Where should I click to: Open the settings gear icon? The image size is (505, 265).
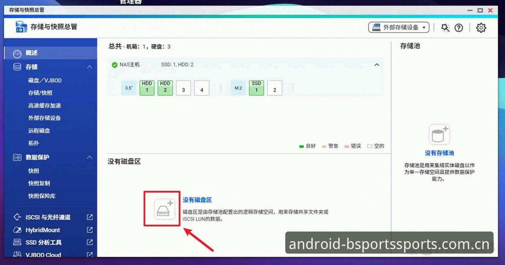click(x=481, y=28)
